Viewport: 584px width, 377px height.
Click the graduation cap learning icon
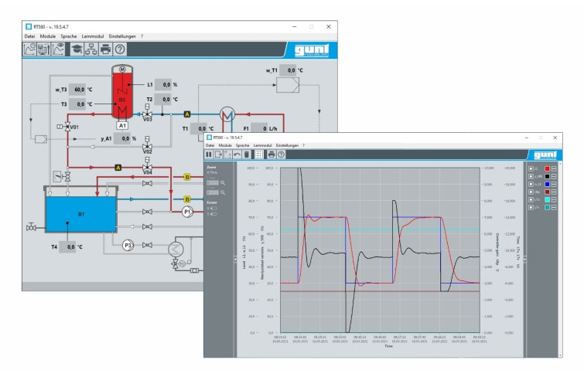tap(77, 49)
